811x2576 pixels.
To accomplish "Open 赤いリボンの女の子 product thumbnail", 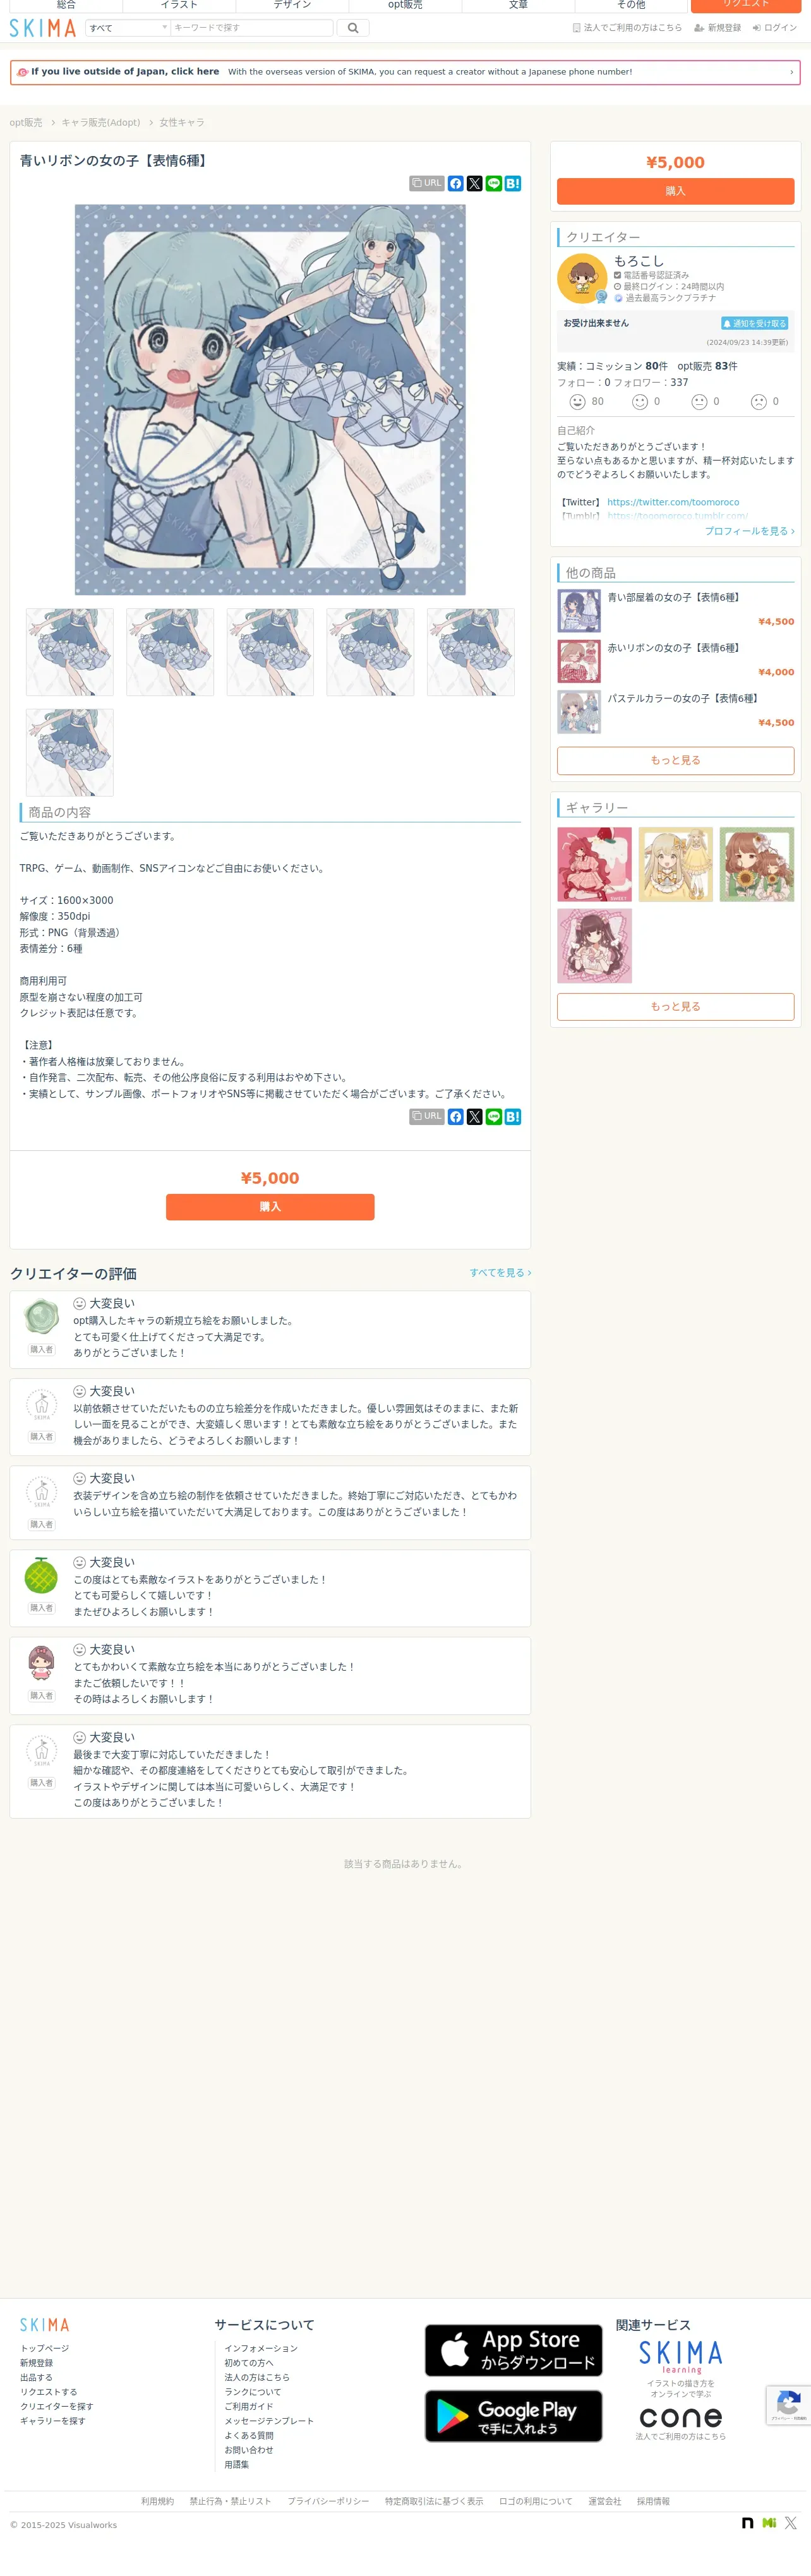I will tap(579, 661).
